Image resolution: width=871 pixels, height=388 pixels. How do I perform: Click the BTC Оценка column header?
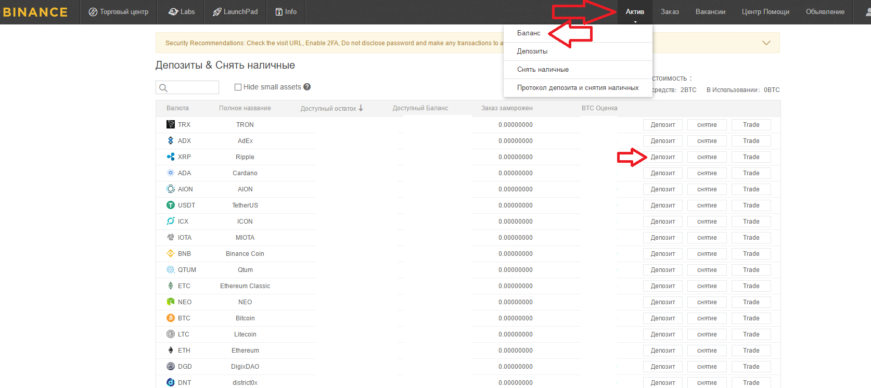coord(599,108)
